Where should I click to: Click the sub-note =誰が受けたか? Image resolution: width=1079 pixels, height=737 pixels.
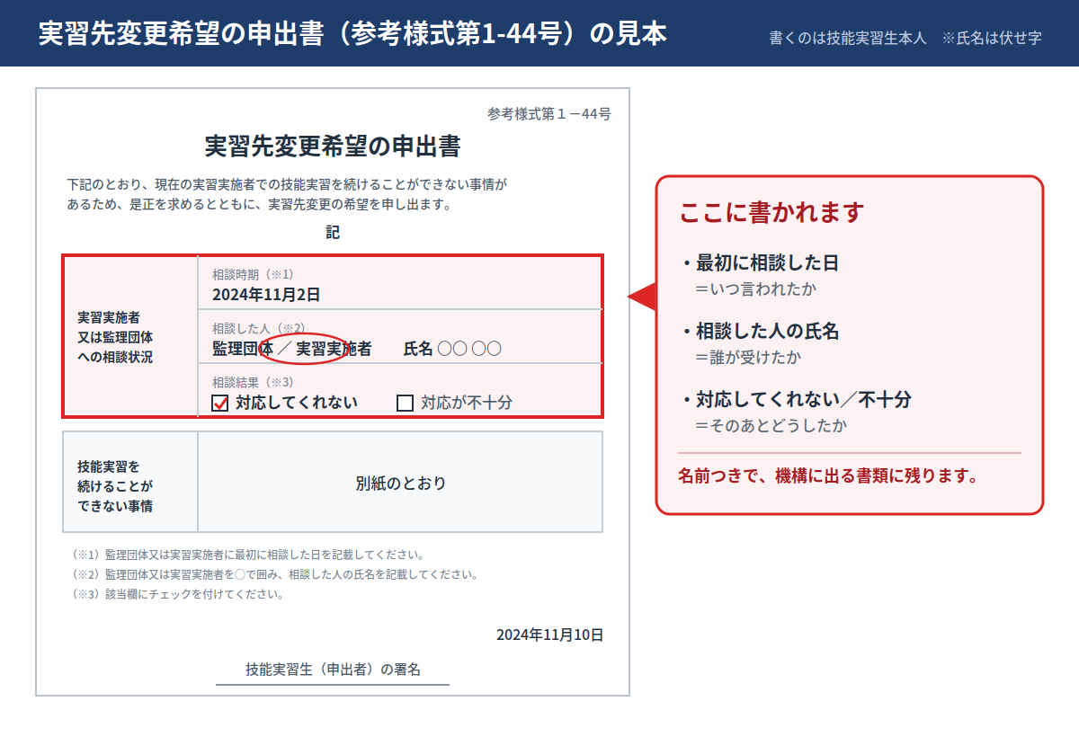point(748,357)
